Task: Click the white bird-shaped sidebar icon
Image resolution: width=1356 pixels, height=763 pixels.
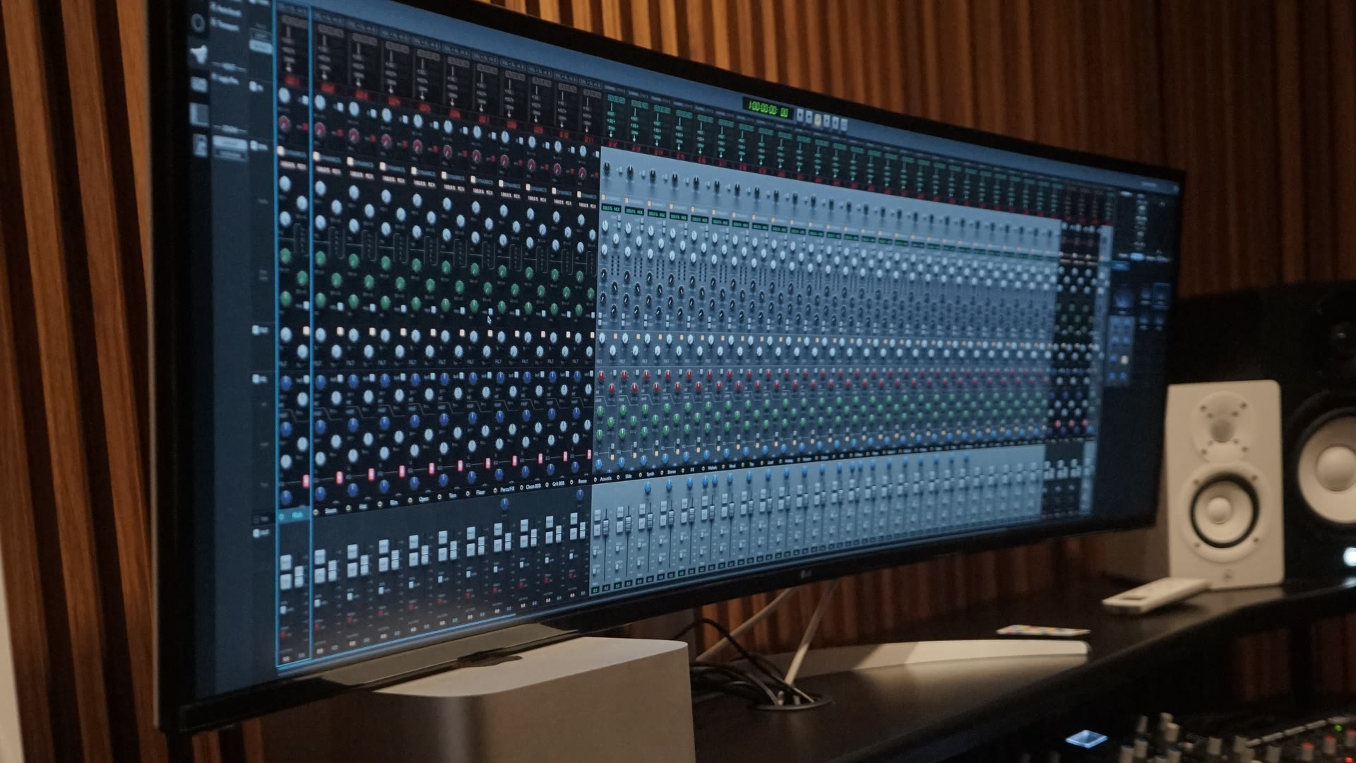Action: 199,54
